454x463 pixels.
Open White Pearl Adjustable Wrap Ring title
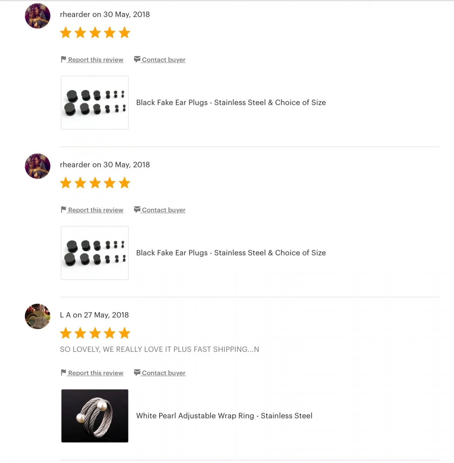pos(224,416)
